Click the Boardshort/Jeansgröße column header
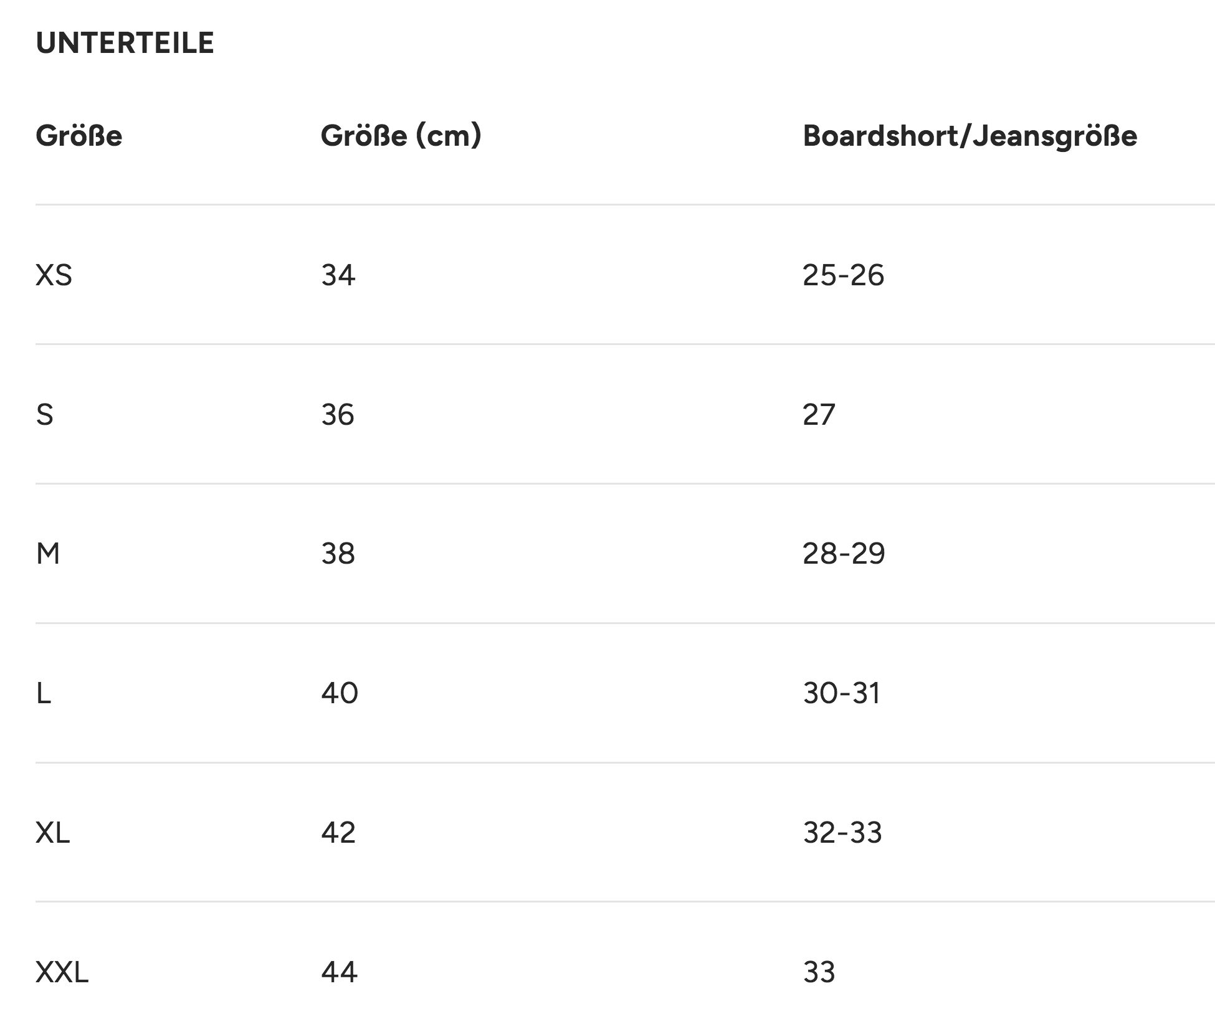Screen dimensions: 1215x1019 (x=970, y=135)
